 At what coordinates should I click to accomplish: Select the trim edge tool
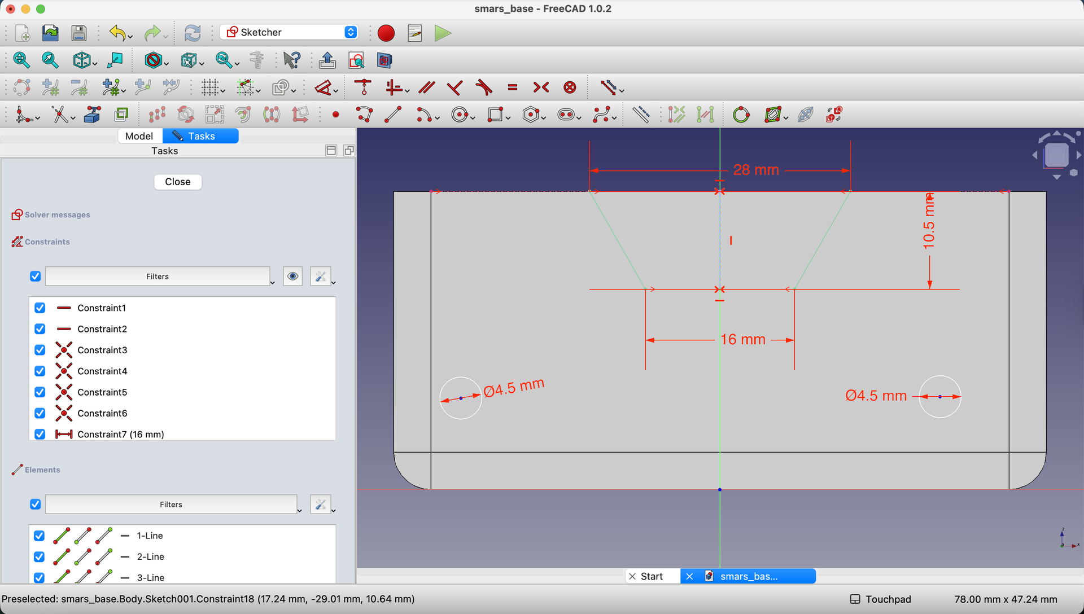(60, 115)
